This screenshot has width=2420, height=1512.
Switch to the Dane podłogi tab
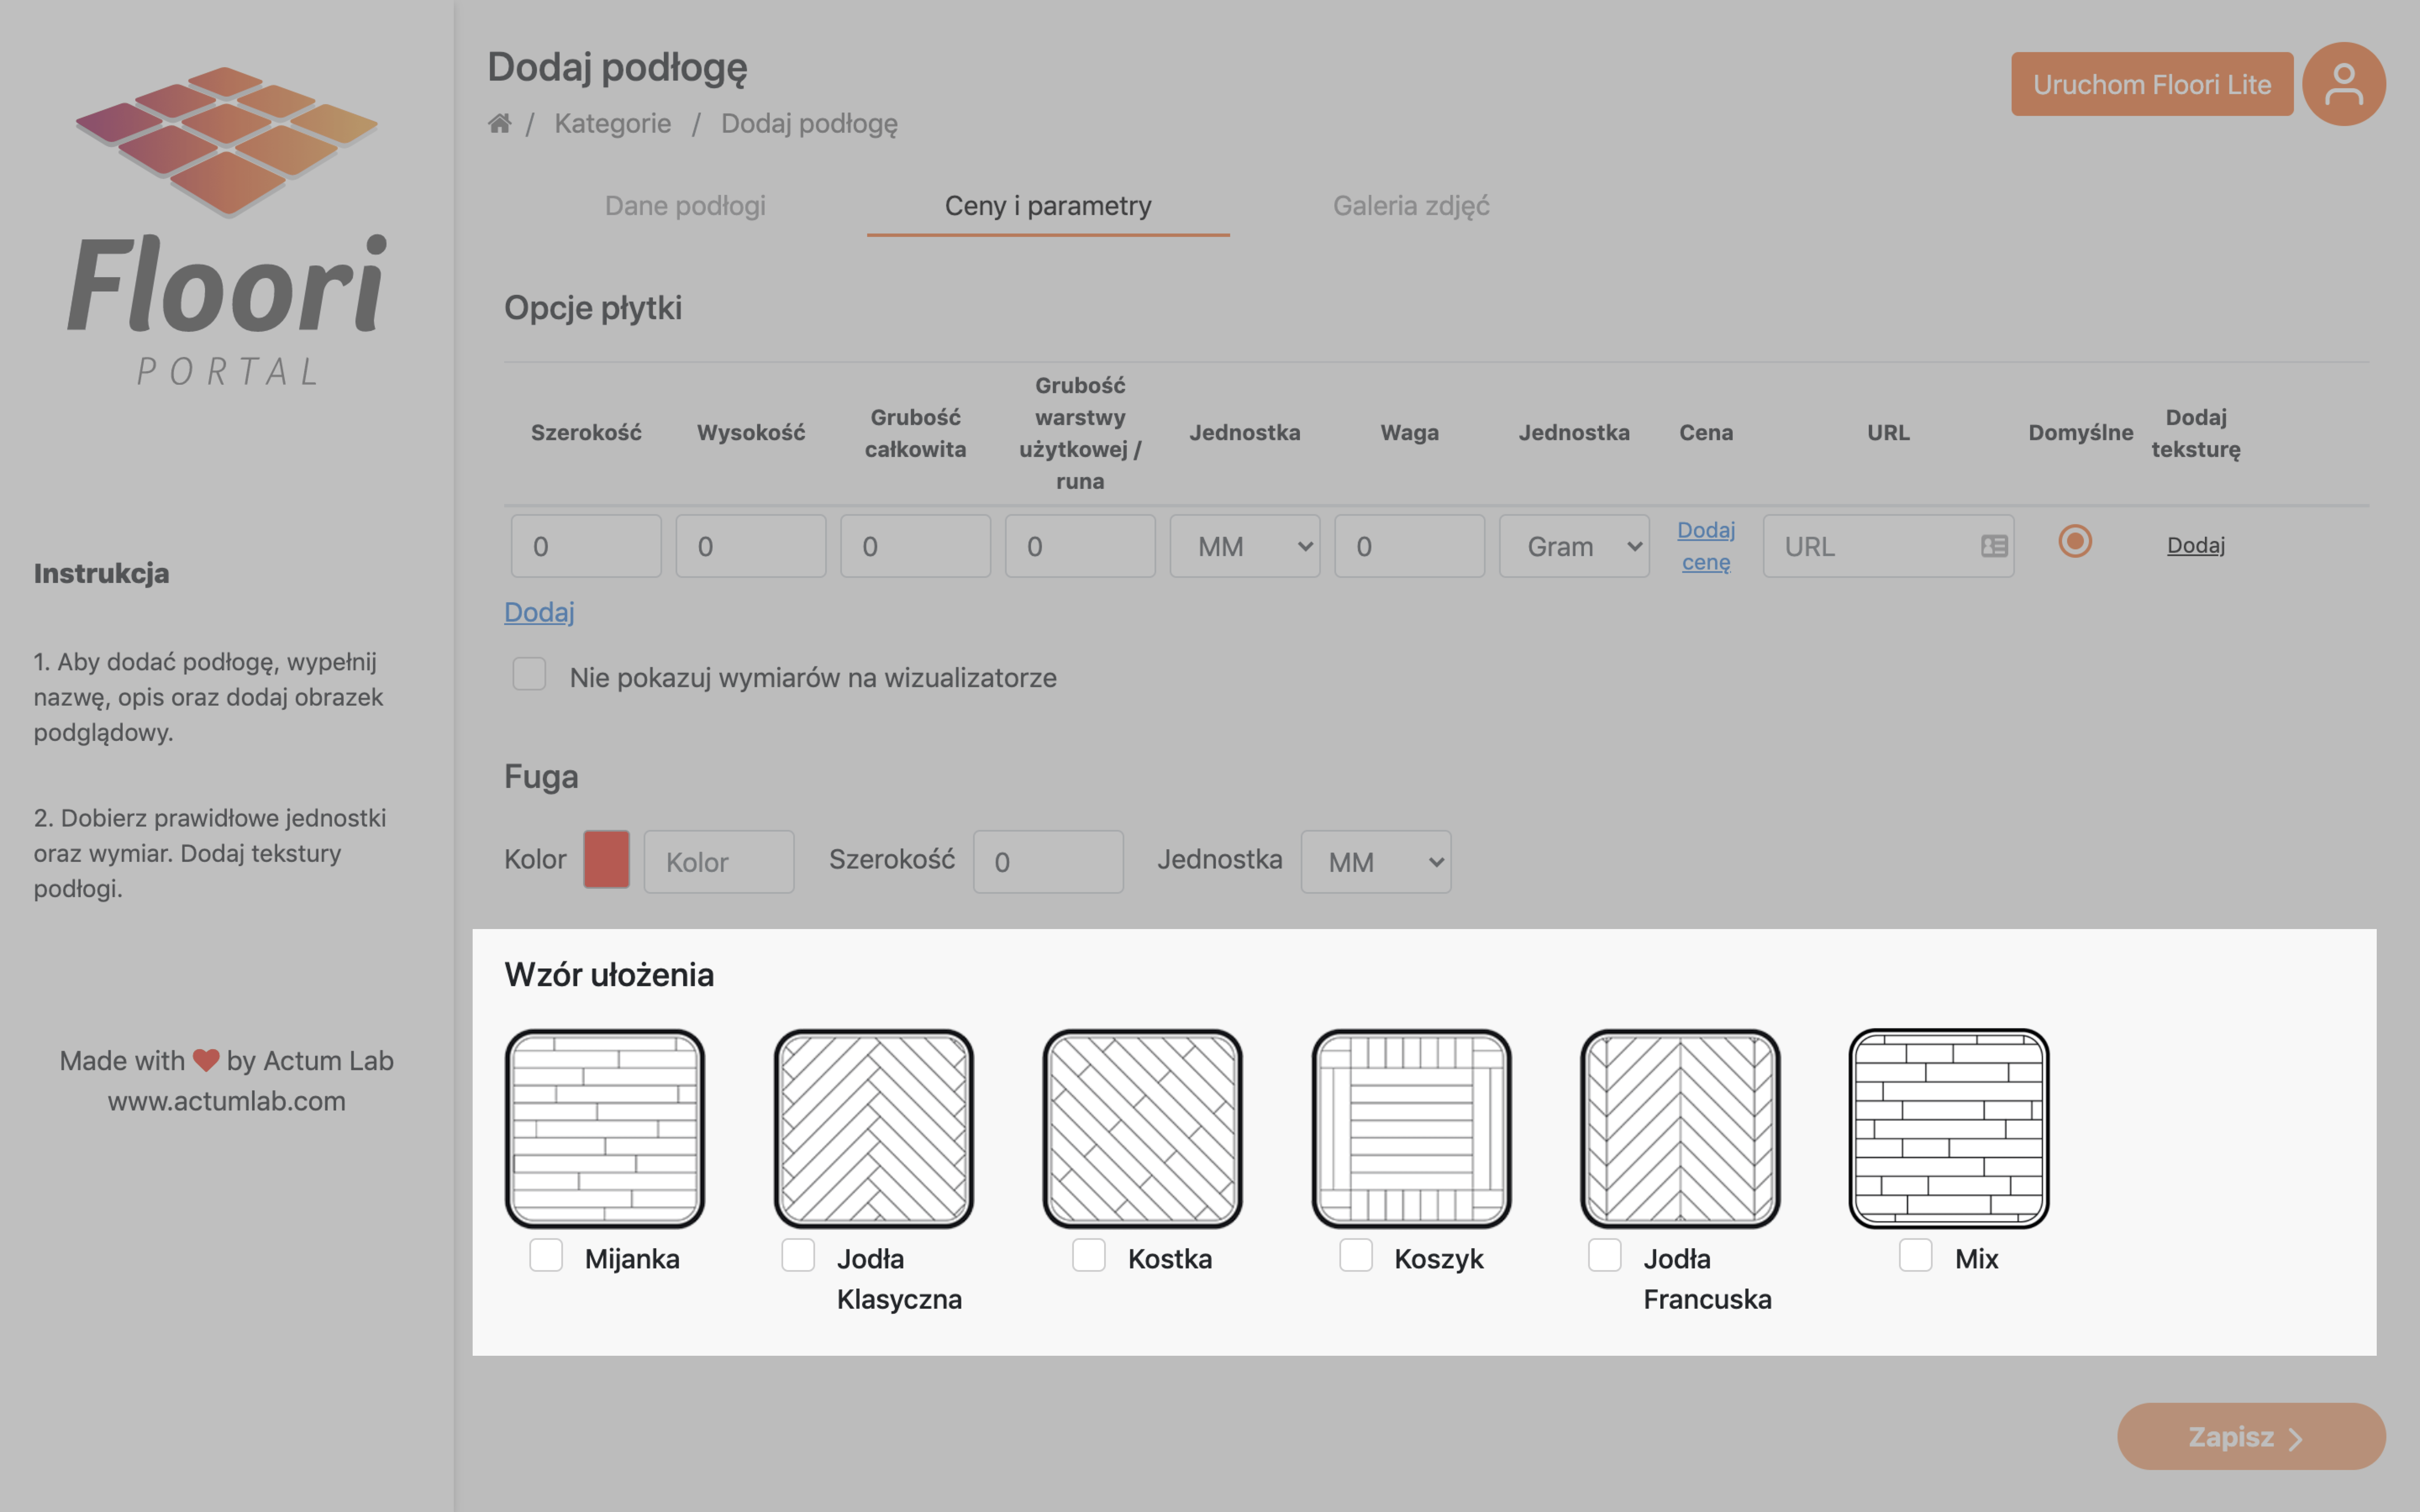(685, 206)
